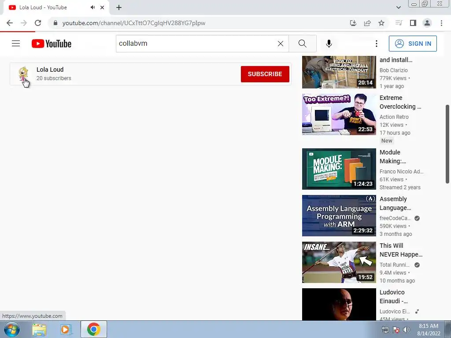The image size is (451, 338).
Task: Open the volume speaker icon in tray
Action: (407, 330)
